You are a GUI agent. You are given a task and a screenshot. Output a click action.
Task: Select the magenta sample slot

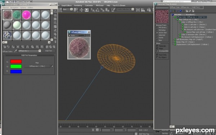coord(26,15)
